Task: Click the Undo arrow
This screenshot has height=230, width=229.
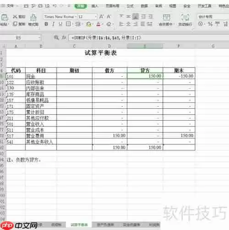Action: coord(55,6)
